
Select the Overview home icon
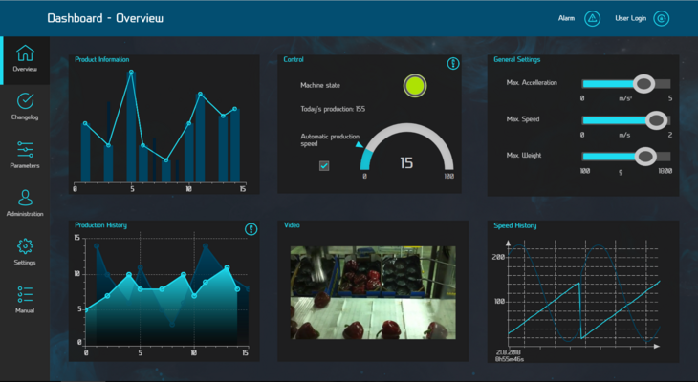[26, 53]
